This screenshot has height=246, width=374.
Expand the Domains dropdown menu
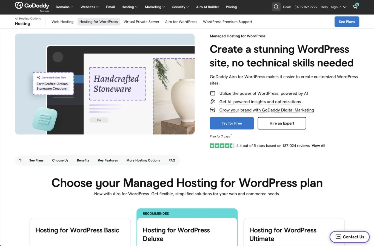click(x=64, y=7)
